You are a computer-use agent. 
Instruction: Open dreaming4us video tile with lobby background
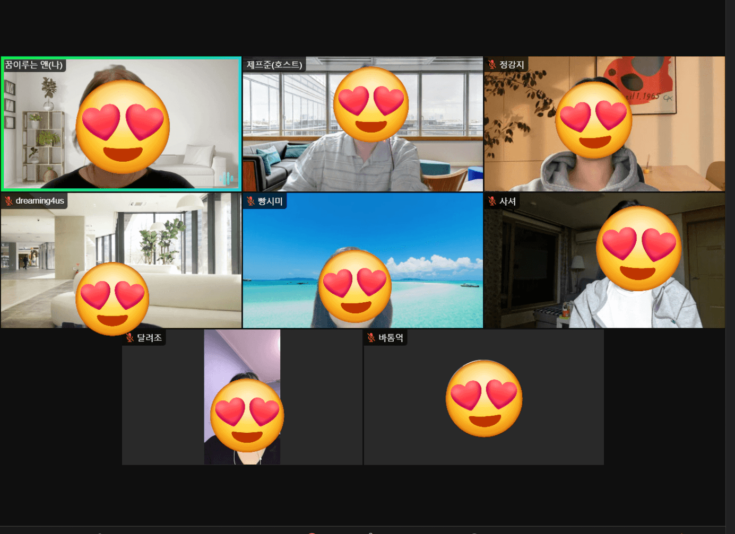121,260
